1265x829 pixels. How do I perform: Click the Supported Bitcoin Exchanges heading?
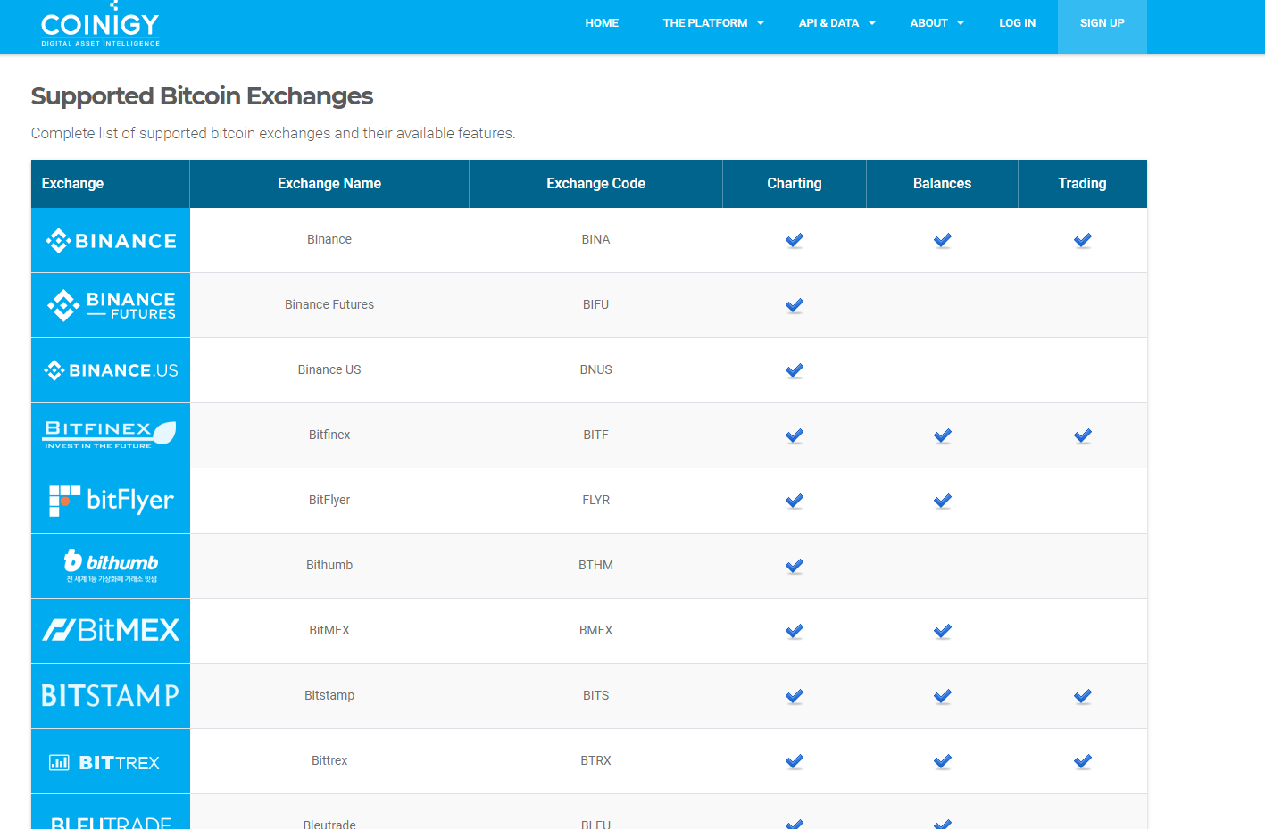tap(202, 96)
